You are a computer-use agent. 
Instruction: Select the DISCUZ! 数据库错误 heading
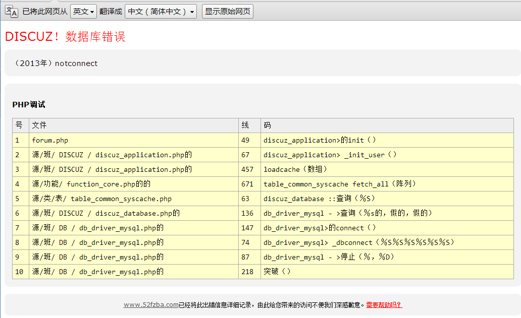[x=65, y=36]
